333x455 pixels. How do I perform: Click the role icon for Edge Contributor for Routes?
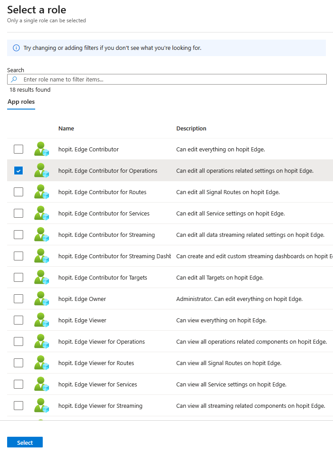tap(41, 192)
